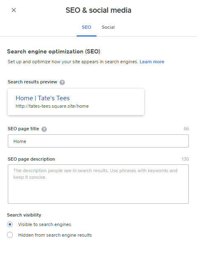Show help for SEO page title

[44, 129]
